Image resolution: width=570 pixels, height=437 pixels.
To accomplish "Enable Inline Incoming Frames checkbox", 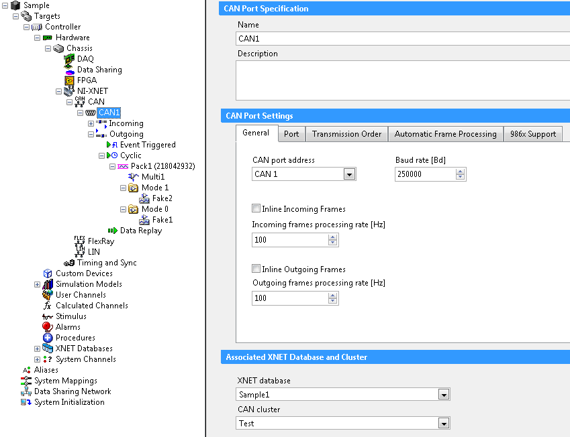I will (256, 209).
